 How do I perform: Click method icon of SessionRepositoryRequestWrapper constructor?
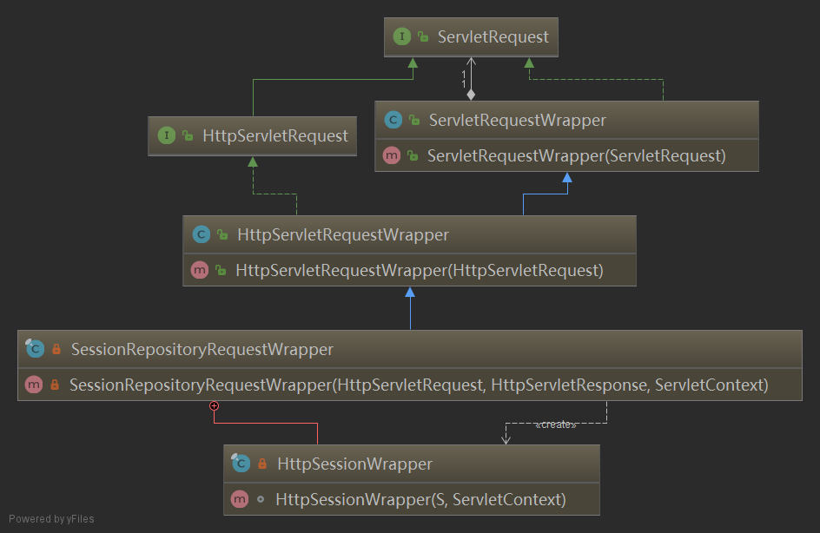click(34, 385)
